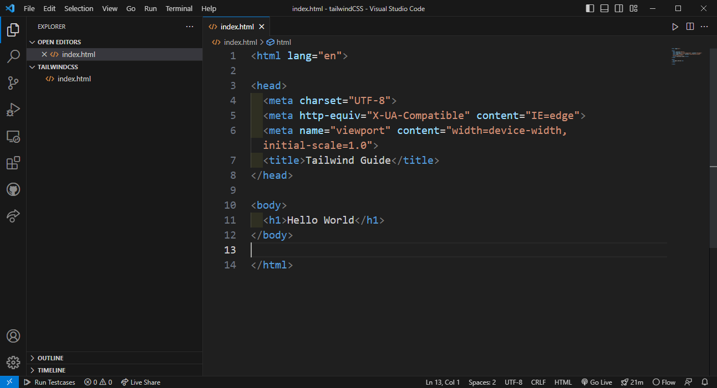This screenshot has width=717, height=388.
Task: Toggle the primary side bar layout button
Action: 589,8
